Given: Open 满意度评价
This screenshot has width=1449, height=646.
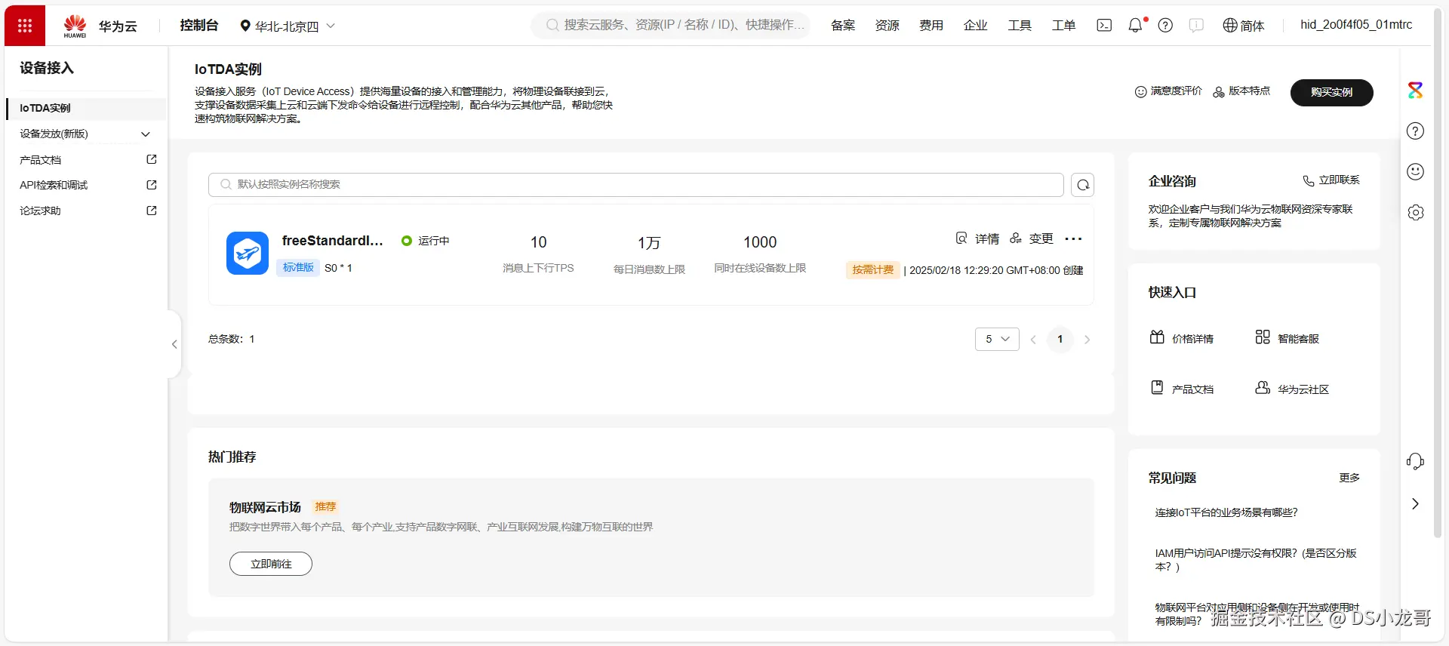Looking at the screenshot, I should pos(1168,91).
